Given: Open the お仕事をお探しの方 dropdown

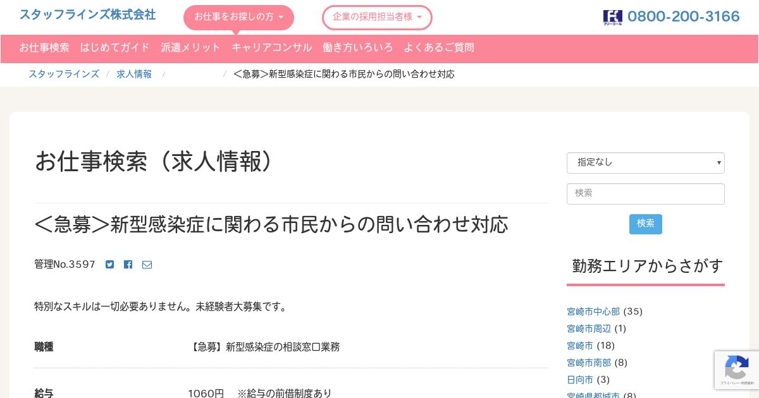Looking at the screenshot, I should coord(238,17).
